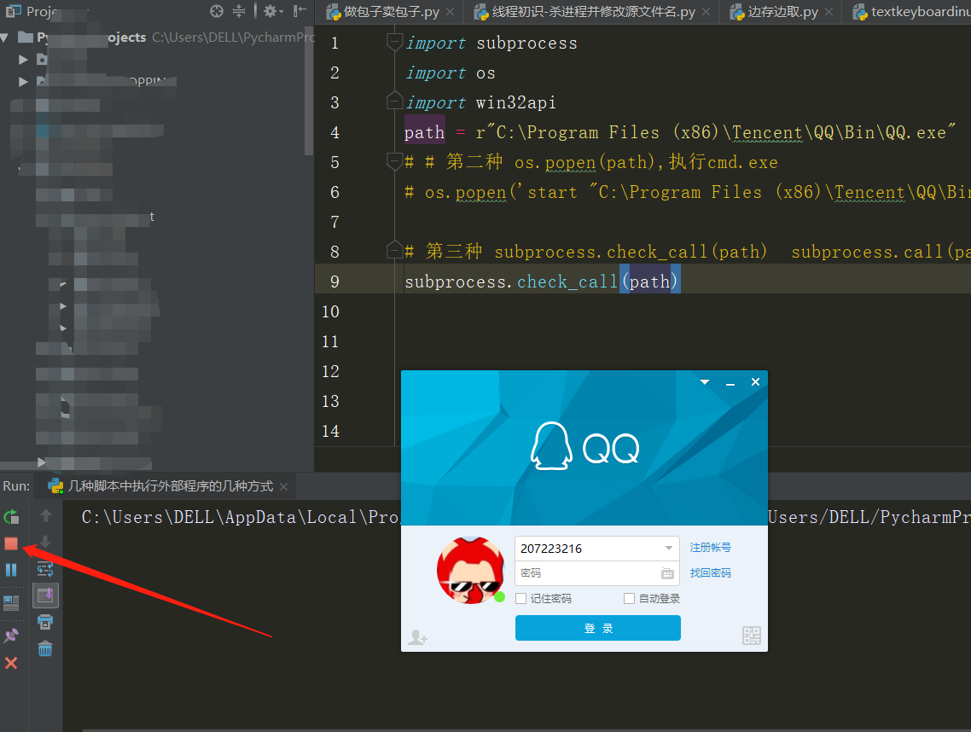Close the Run tab 几种脚本中执行外部程序的几种方式
The height and width of the screenshot is (732, 971).
pyautogui.click(x=283, y=487)
